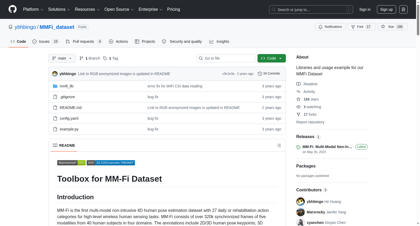
Task: Click the Maintained YES badge
Action: (x=71, y=163)
